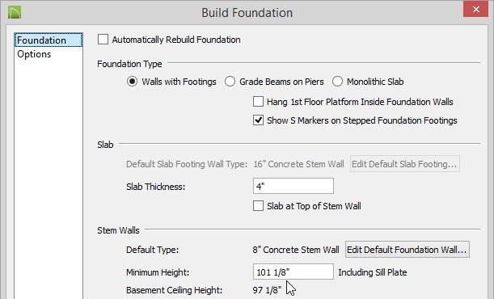Select Walls with Footings radio button
This screenshot has height=299, width=494.
132,82
